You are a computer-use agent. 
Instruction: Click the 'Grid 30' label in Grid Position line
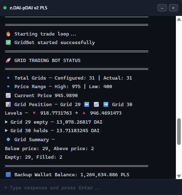(122, 104)
